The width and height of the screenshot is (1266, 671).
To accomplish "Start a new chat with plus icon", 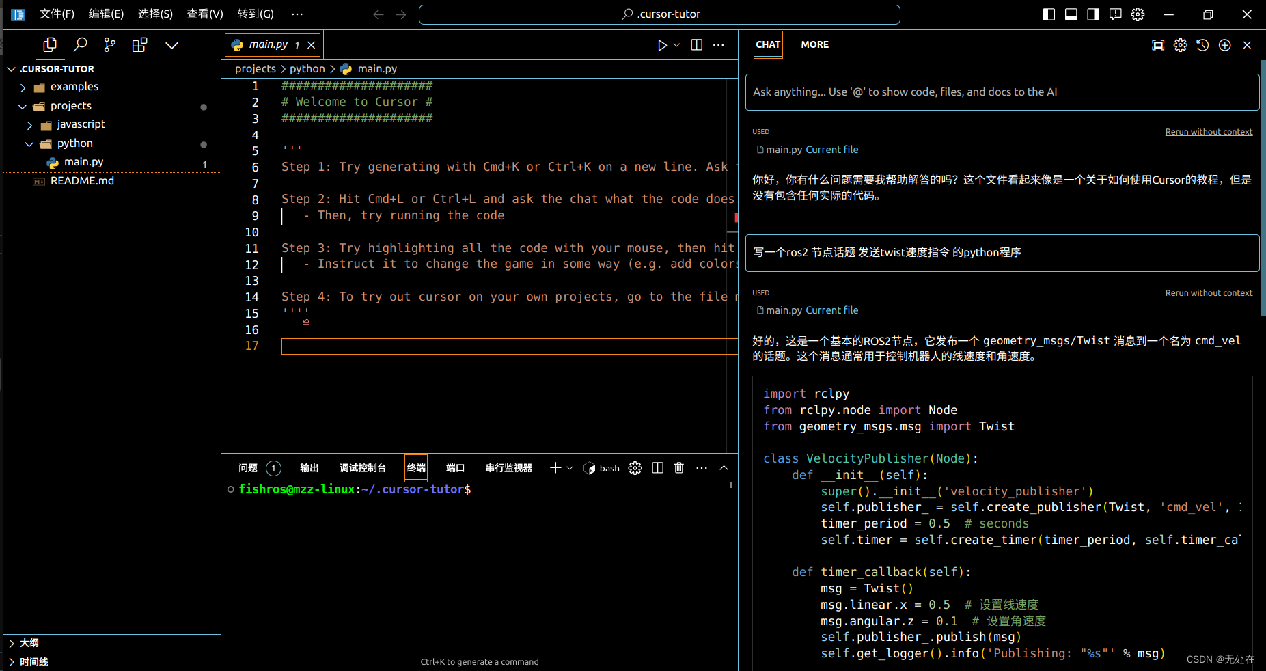I will tap(1225, 45).
